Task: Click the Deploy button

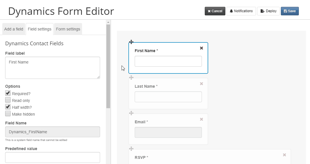Action: [x=268, y=11]
